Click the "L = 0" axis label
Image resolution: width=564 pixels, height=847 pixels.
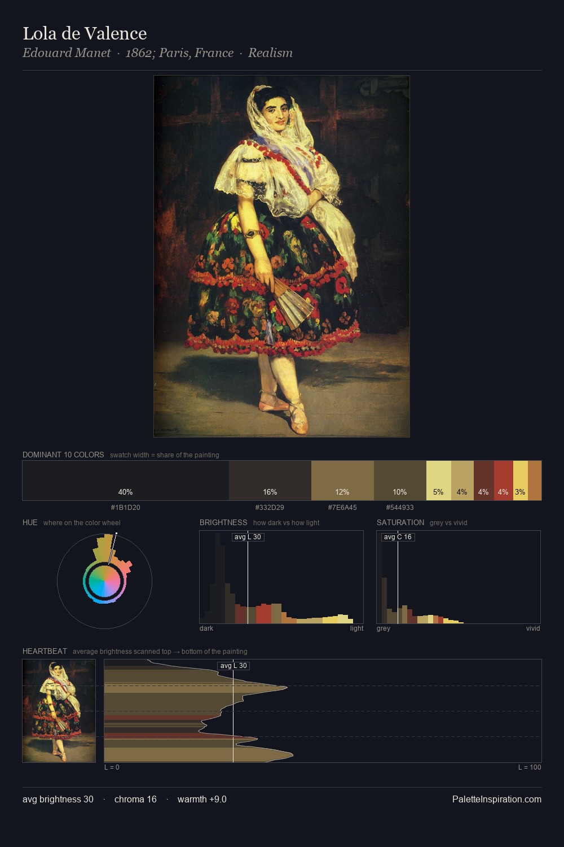coord(112,767)
